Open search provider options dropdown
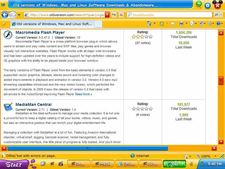 point(221,15)
